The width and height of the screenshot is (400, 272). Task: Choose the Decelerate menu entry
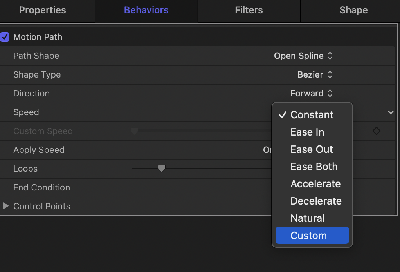click(x=316, y=201)
